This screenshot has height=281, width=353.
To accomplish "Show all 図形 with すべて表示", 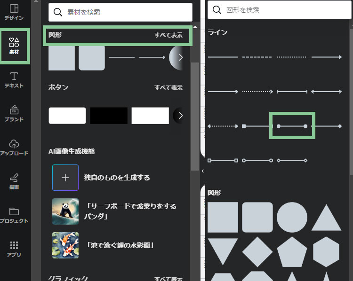I will [x=168, y=35].
